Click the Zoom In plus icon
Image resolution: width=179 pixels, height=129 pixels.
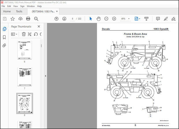click(x=114, y=19)
